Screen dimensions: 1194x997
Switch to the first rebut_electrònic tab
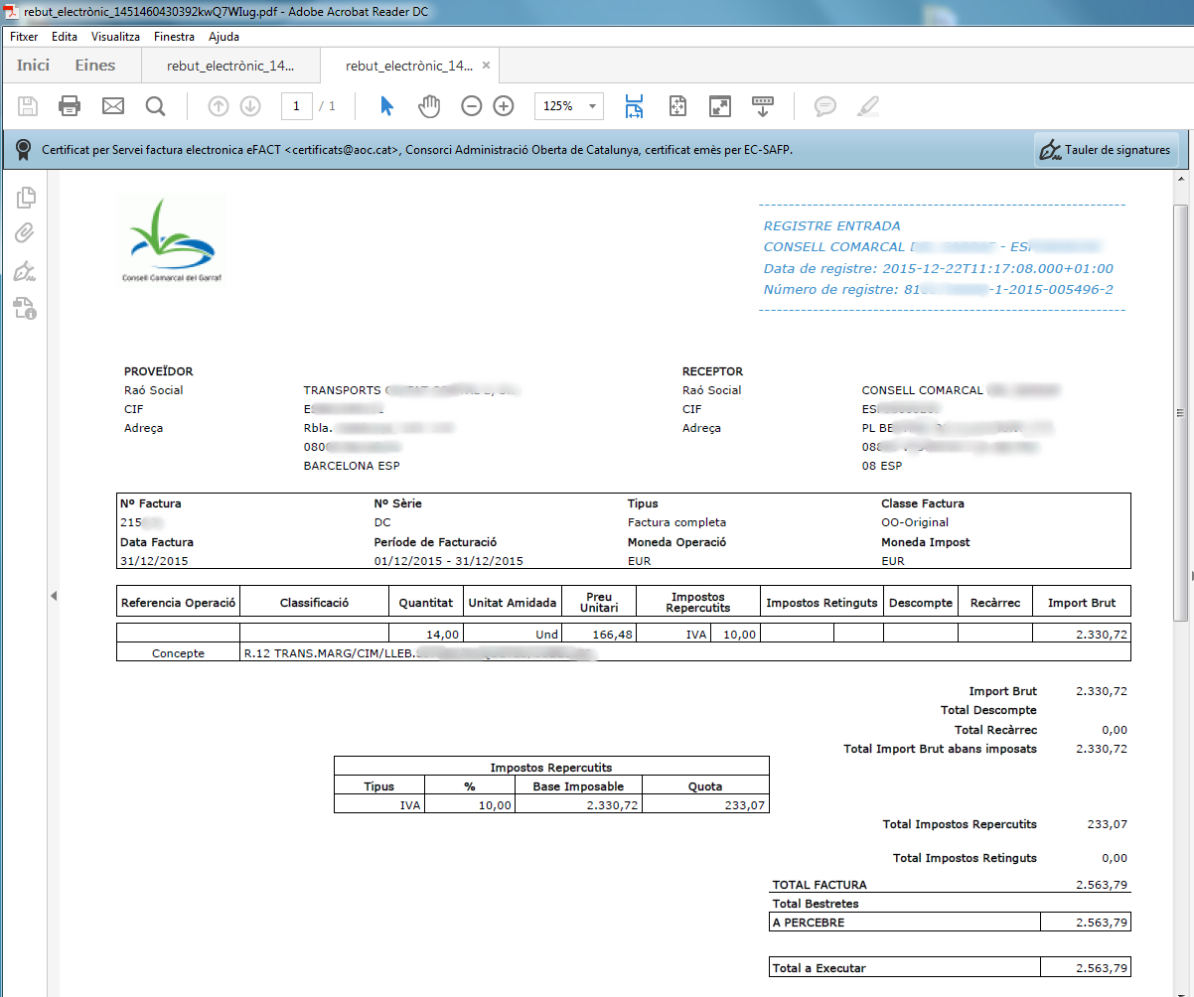(230, 66)
